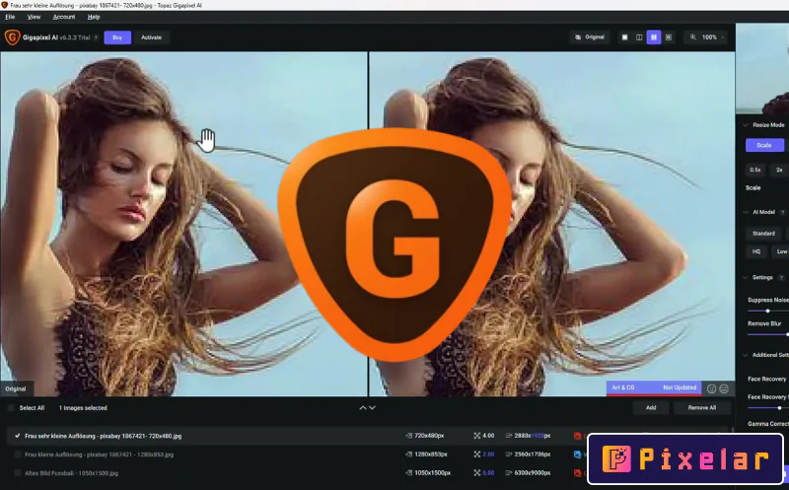Image resolution: width=789 pixels, height=490 pixels.
Task: Open the File menu
Action: [10, 17]
